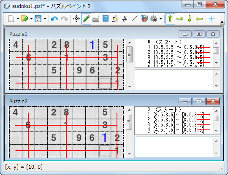Click the grayed Redo arrow
The height and width of the screenshot is (175, 228).
pyautogui.click(x=64, y=19)
